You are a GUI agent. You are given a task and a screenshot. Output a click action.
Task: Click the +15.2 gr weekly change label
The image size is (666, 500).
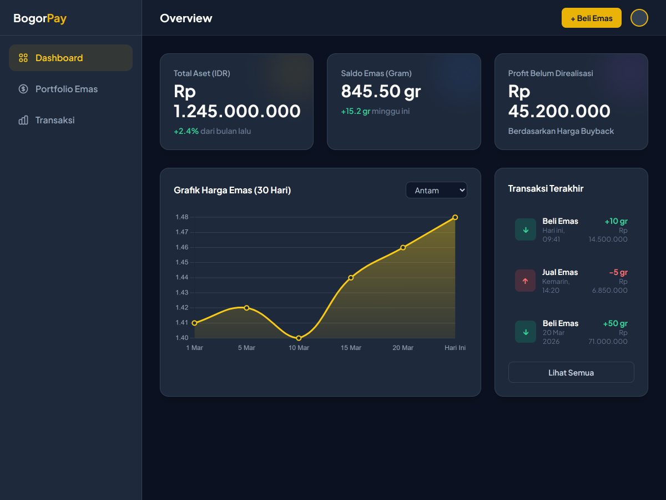point(356,111)
